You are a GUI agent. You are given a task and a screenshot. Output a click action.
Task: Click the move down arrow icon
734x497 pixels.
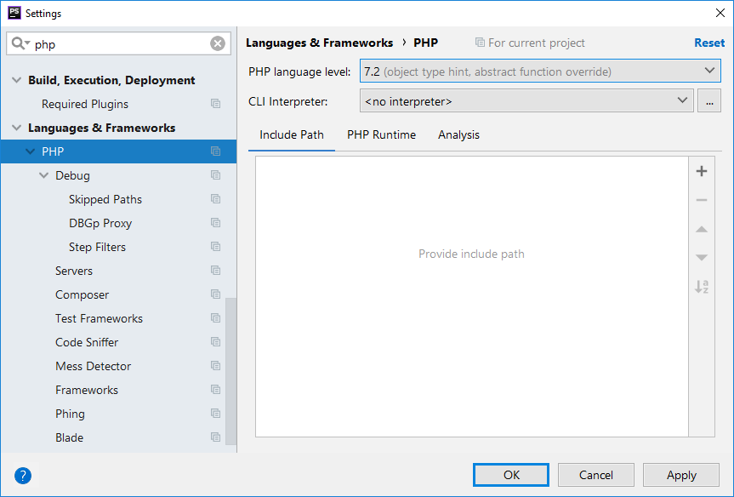[x=702, y=257]
